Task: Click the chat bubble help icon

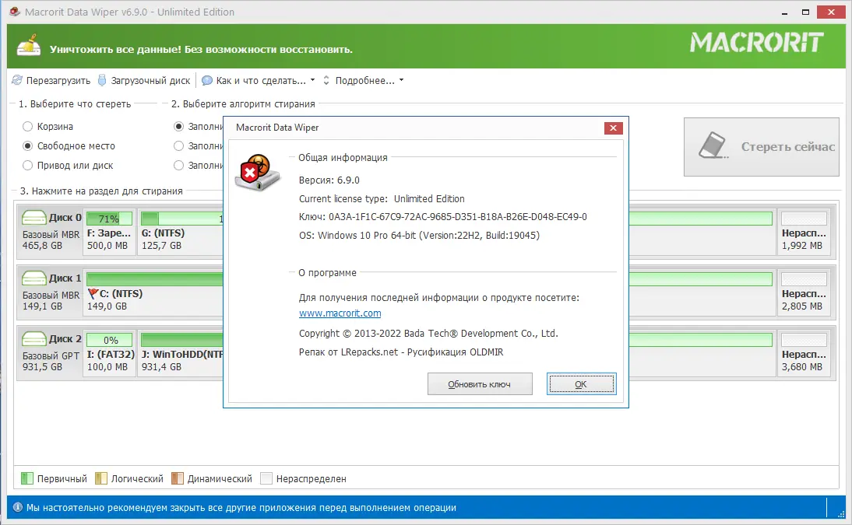Action: (x=206, y=80)
